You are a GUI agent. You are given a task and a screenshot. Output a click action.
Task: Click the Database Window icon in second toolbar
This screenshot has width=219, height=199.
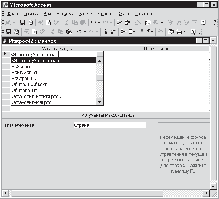point(171,32)
